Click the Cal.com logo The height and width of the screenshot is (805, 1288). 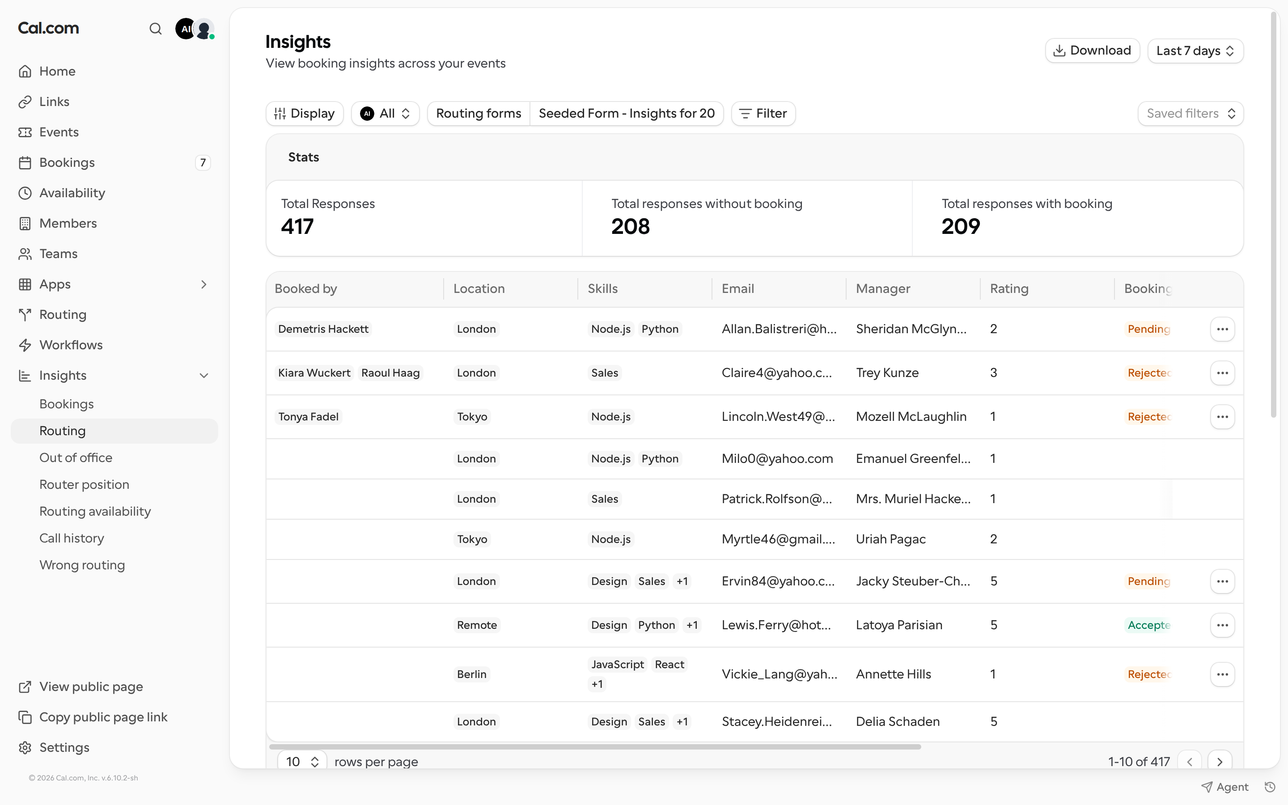[48, 28]
